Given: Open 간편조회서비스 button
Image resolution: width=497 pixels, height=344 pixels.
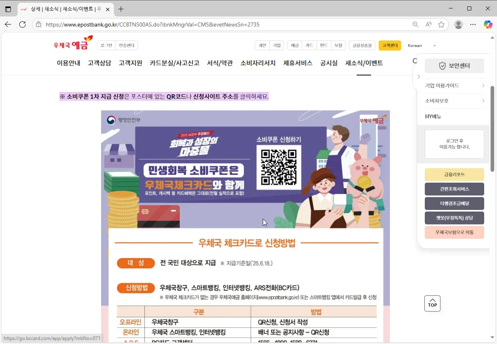Looking at the screenshot, I should 454,189.
